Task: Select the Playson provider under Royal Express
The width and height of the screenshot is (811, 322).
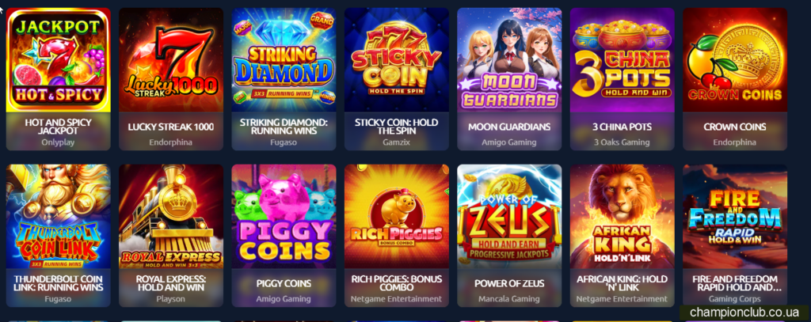Action: (x=171, y=299)
